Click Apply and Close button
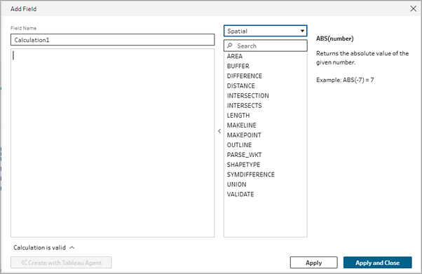Viewport: 422px width, 274px height. click(x=377, y=263)
